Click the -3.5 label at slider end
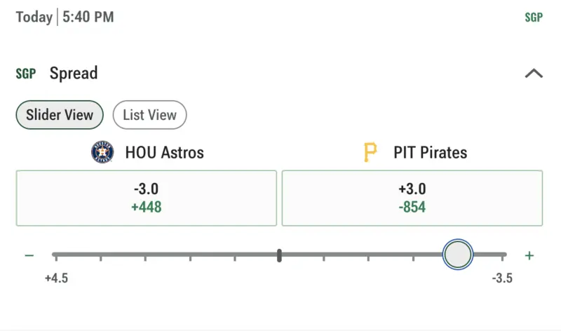The width and height of the screenshot is (561, 331). (x=501, y=278)
